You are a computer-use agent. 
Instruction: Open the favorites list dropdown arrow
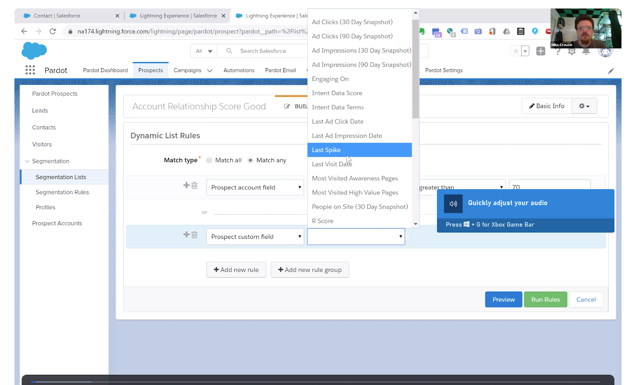[525, 51]
